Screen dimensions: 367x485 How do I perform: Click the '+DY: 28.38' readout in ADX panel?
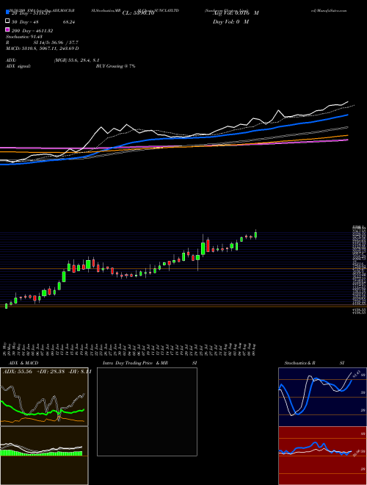point(51,372)
